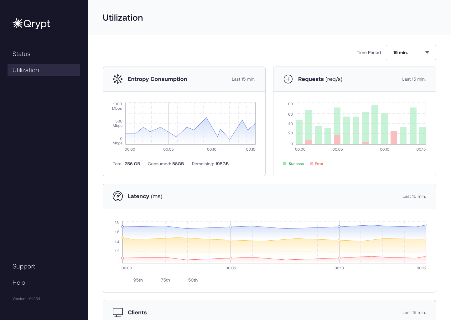Open the Status page
The height and width of the screenshot is (320, 451).
(21, 54)
